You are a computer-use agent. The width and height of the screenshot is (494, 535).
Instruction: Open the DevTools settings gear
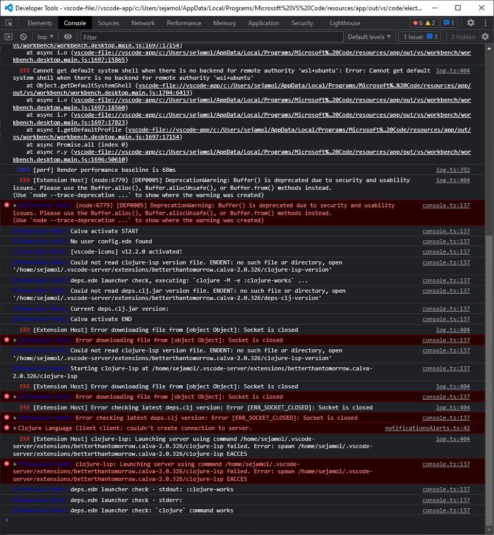click(471, 23)
